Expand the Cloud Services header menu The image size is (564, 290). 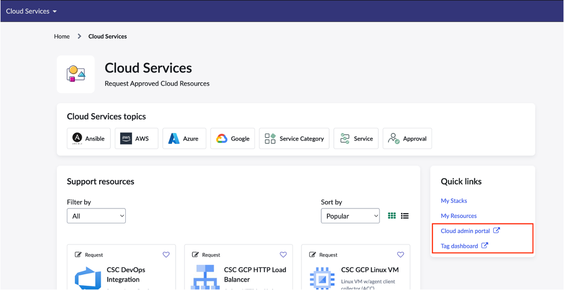pyautogui.click(x=31, y=11)
